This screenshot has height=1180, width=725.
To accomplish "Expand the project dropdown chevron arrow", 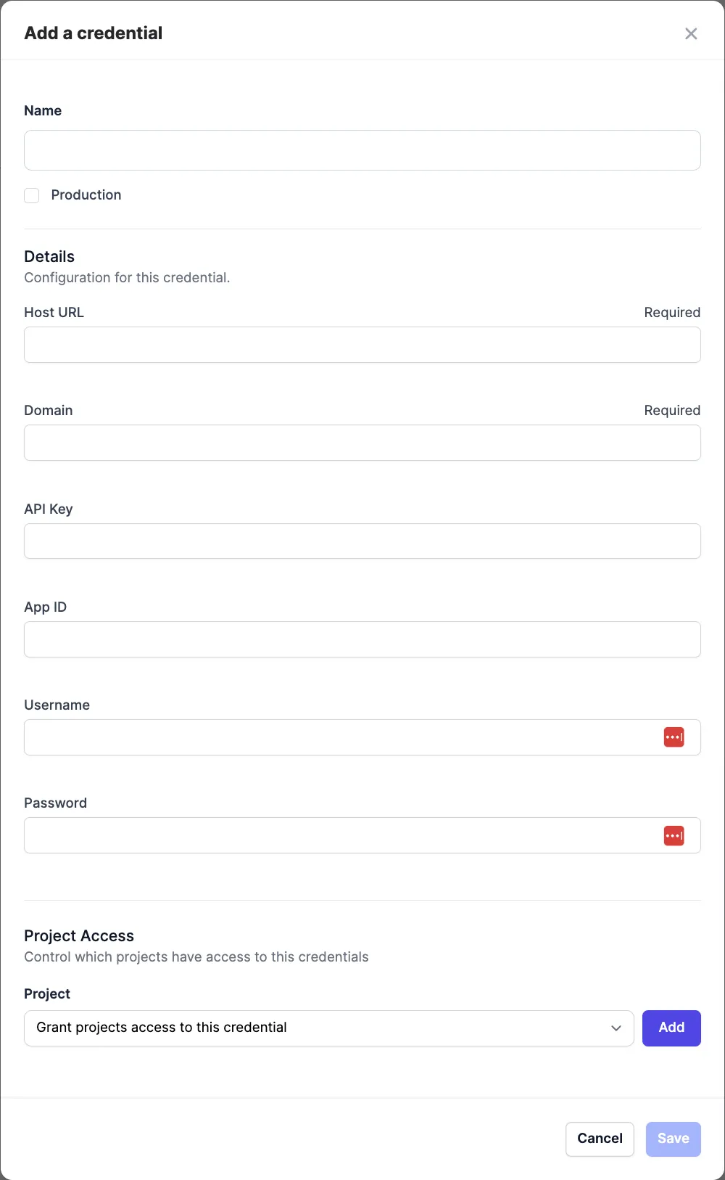I will 616,1028.
